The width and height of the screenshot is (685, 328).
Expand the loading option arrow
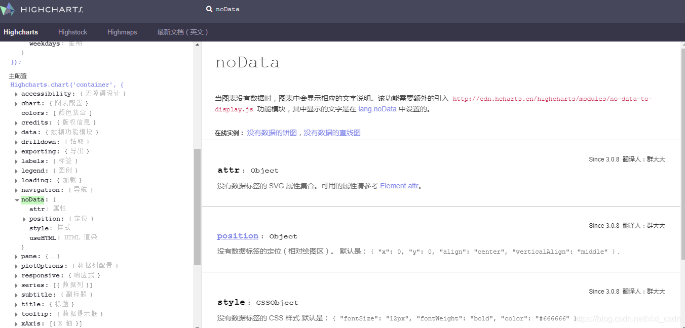[16, 181]
